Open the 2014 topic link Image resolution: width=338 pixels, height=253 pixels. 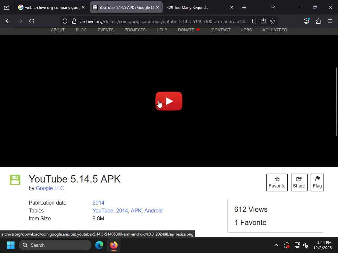tap(122, 211)
